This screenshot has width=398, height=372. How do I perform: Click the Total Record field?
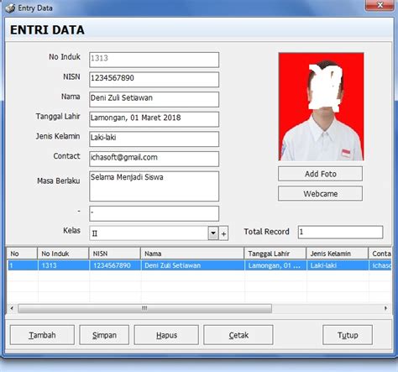click(340, 232)
